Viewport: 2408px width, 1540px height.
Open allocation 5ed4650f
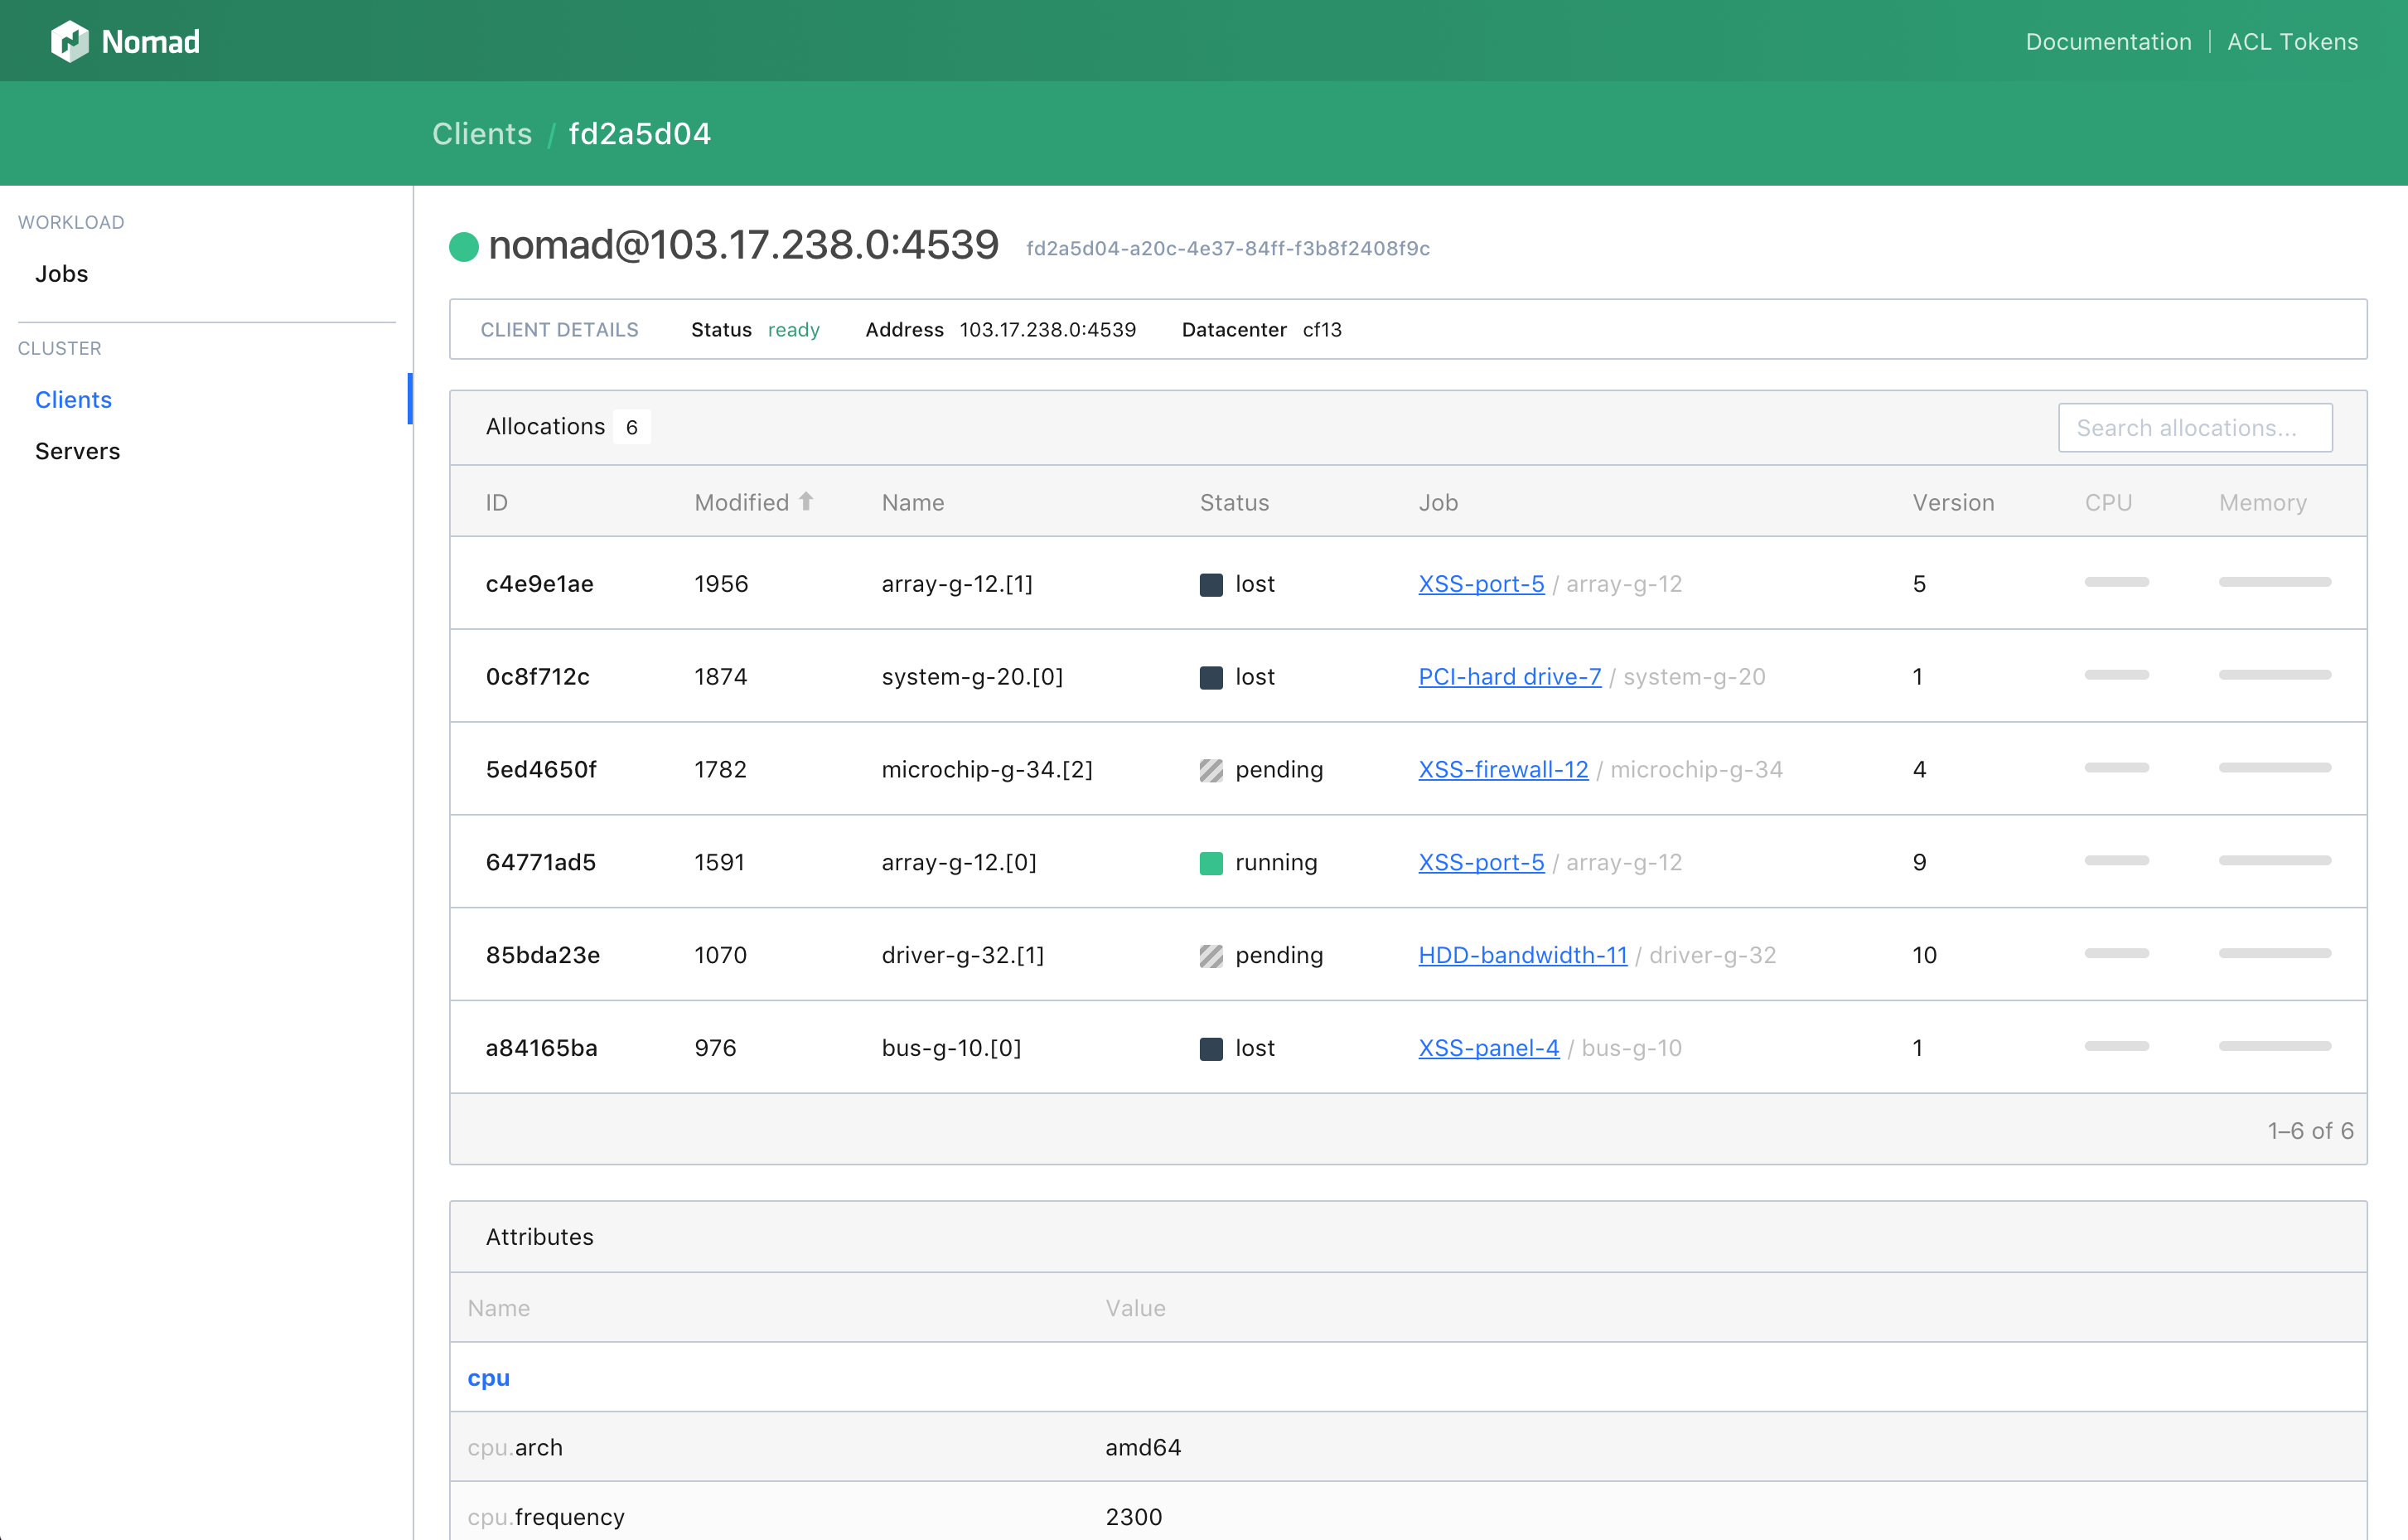click(541, 770)
